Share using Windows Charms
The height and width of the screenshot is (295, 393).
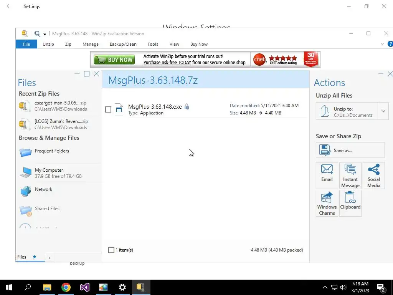click(327, 203)
